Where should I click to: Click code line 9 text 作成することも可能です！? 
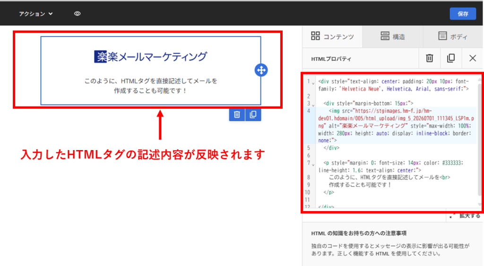click(360, 185)
